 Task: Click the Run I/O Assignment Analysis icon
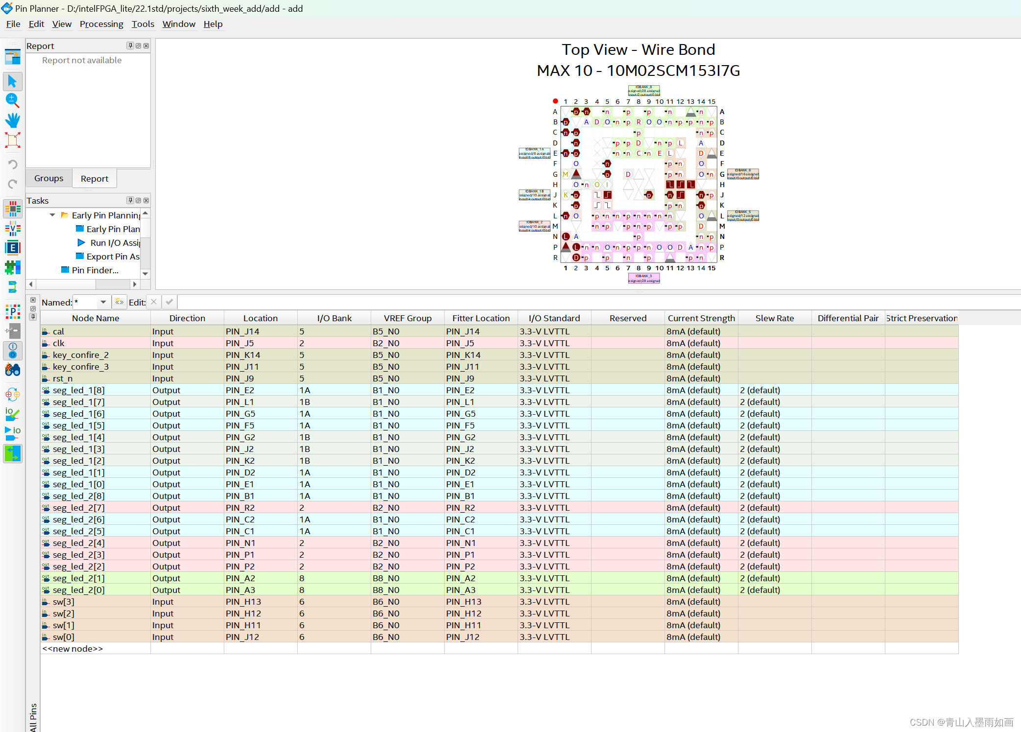[13, 431]
